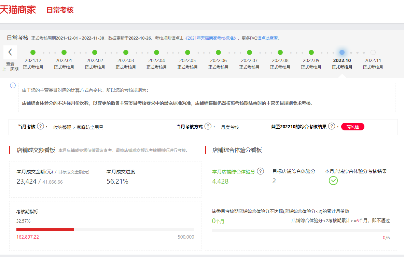Viewport: 404px width, 257px height.
Task: Click the 0/6 month count text
Action: (386, 238)
